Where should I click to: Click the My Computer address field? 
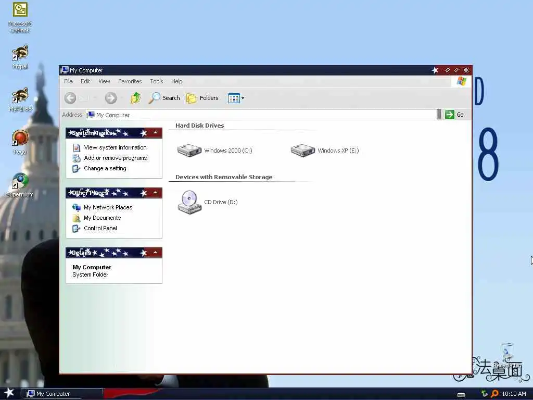(260, 115)
